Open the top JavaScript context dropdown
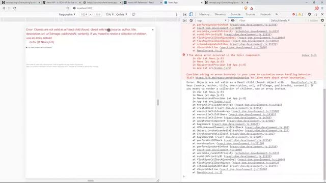The height and width of the screenshot is (183, 326). tap(211, 20)
